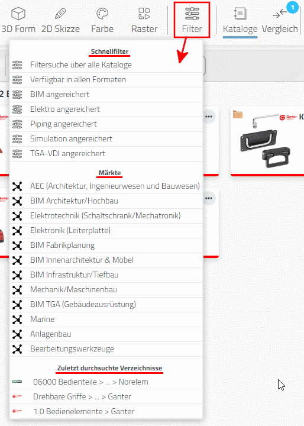Image resolution: width=304 pixels, height=426 pixels.
Task: Choose the Elektro angereichert quick filter
Action: click(x=106, y=109)
